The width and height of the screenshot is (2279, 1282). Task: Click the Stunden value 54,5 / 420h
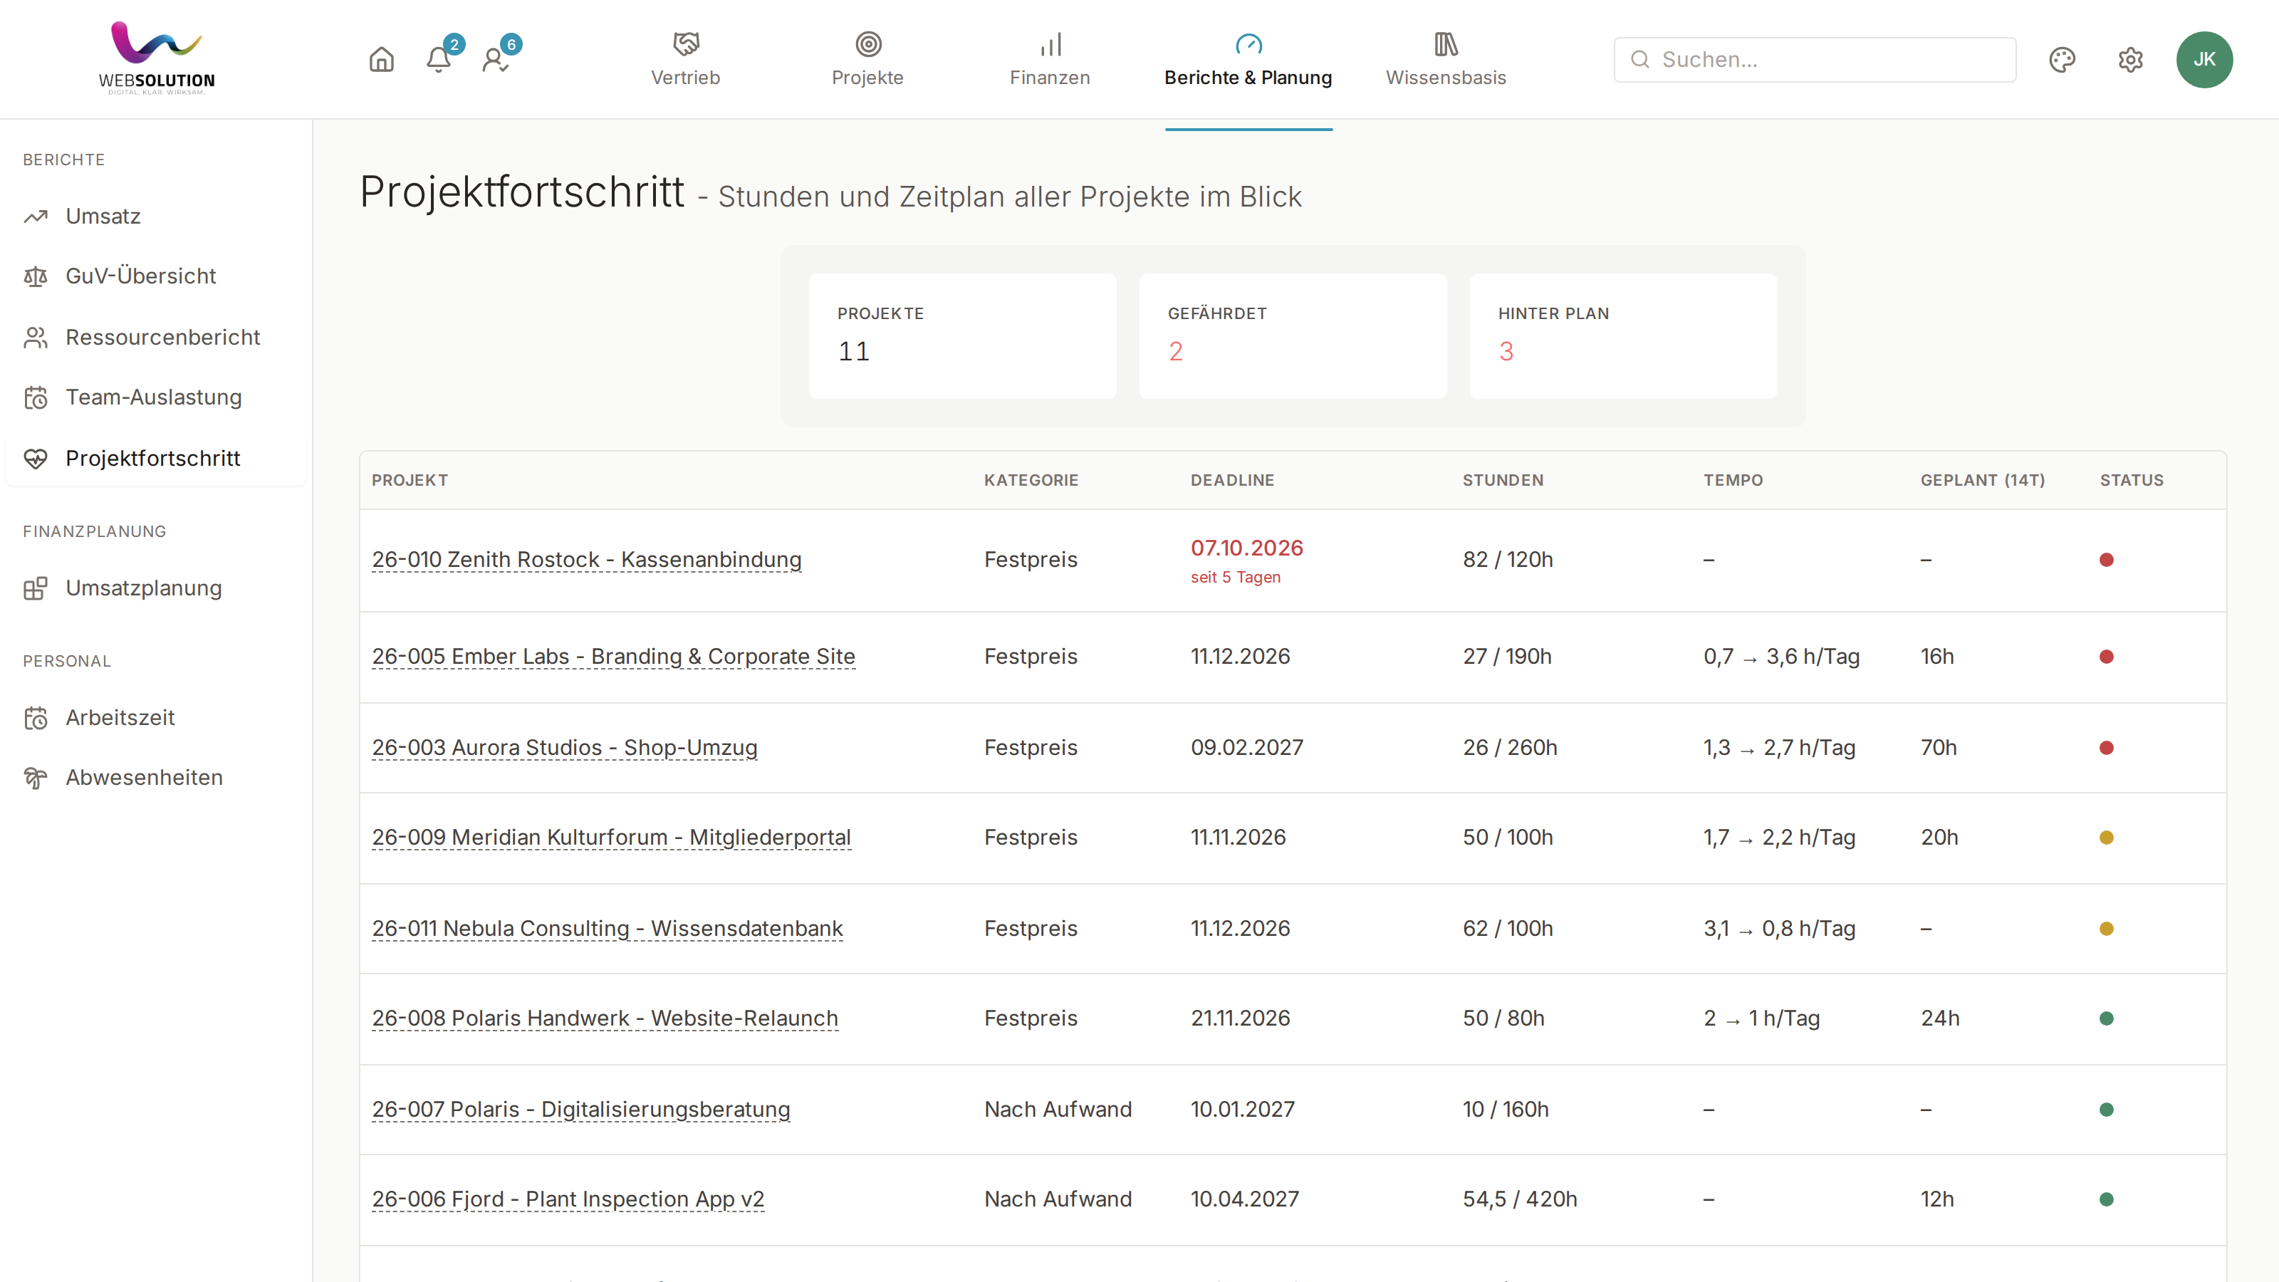[x=1519, y=1199]
